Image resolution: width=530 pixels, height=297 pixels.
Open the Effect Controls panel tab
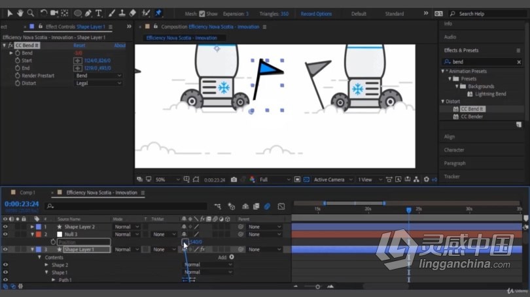(75, 27)
